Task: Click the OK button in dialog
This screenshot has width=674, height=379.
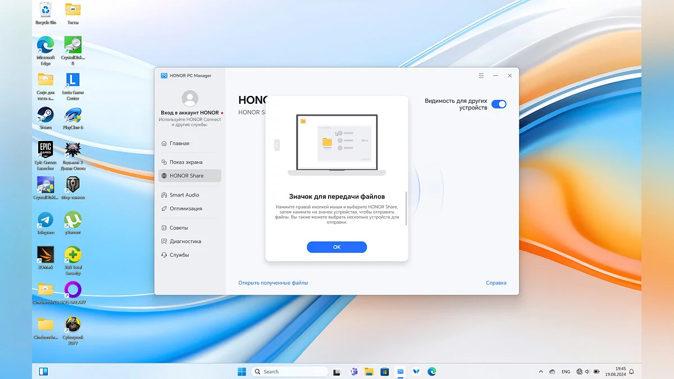Action: [x=336, y=247]
